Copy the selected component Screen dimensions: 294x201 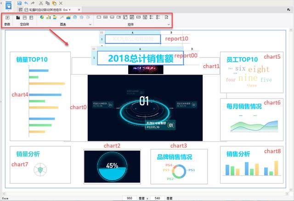[x=48, y=3]
